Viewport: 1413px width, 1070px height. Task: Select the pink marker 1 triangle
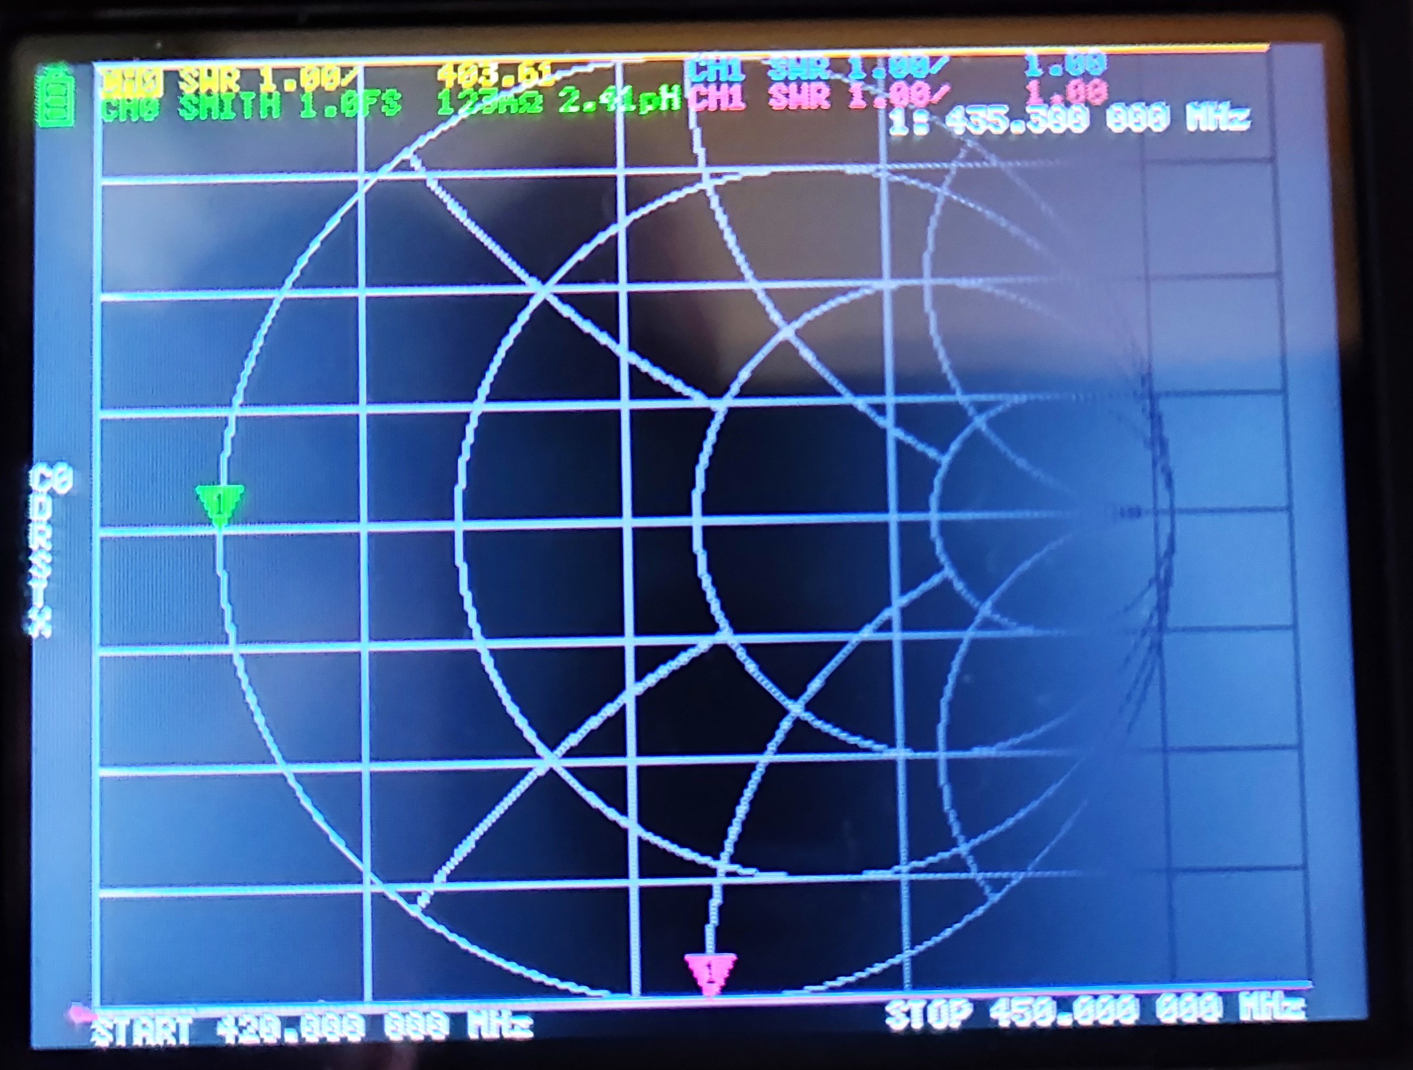[x=710, y=972]
